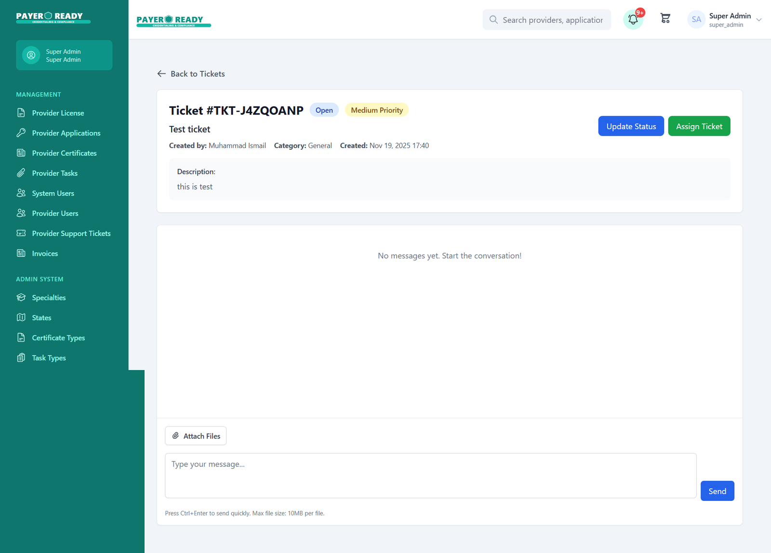This screenshot has width=771, height=553.
Task: Click the paperclip icon in Attach Files
Action: tap(176, 436)
